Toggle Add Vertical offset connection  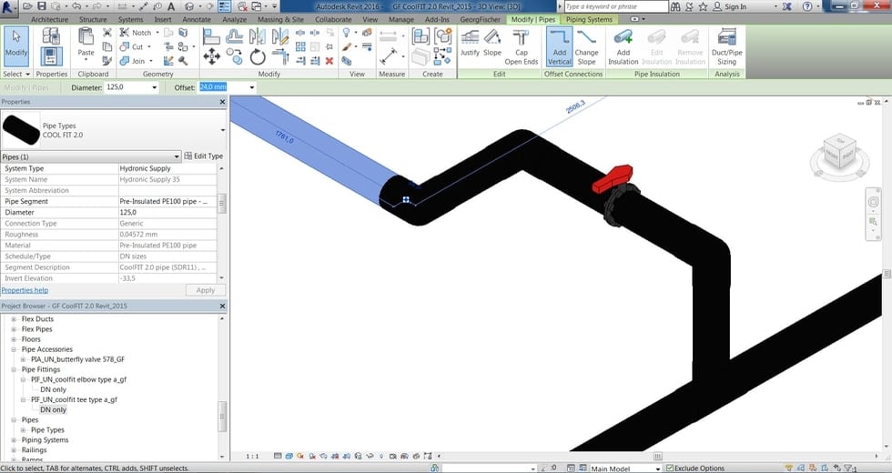click(559, 46)
